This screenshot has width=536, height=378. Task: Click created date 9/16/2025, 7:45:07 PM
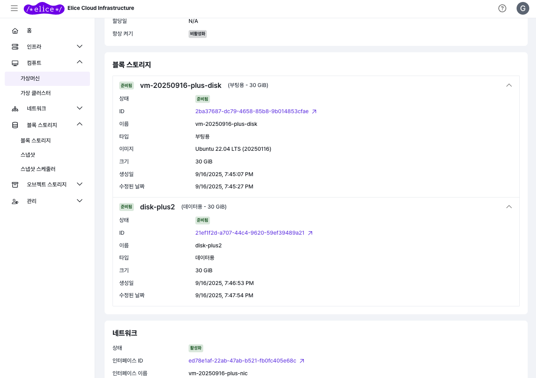pos(224,175)
